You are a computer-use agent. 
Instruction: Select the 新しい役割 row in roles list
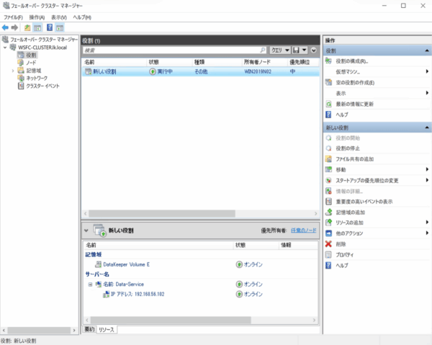201,71
